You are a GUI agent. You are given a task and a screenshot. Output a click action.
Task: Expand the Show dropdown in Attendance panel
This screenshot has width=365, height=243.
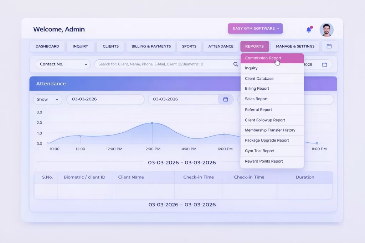47,100
